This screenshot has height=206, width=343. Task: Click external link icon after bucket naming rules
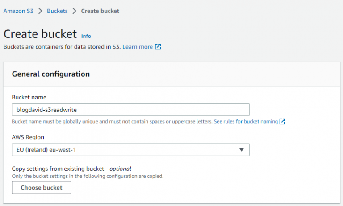point(282,122)
